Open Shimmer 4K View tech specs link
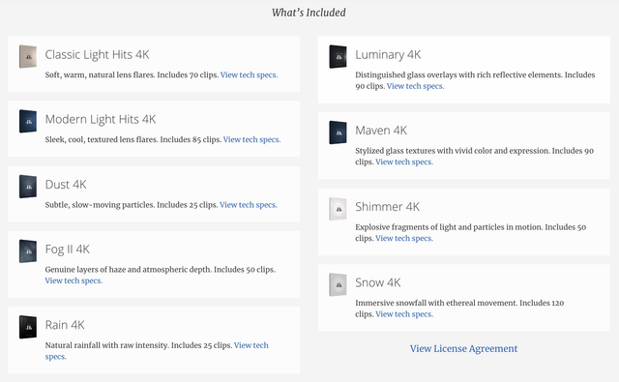The image size is (619, 382). [404, 238]
